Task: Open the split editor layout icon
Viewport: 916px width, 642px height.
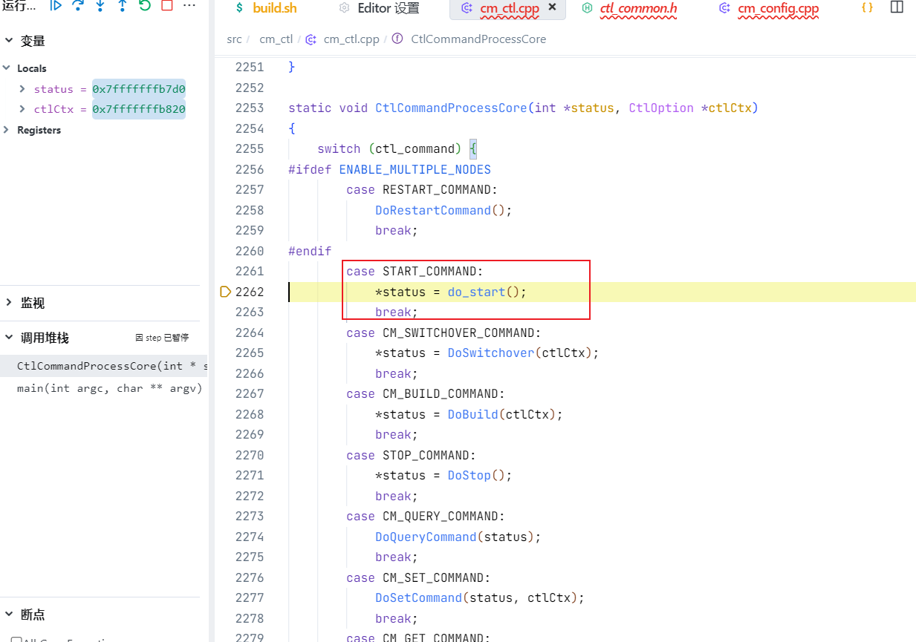Action: click(x=897, y=8)
